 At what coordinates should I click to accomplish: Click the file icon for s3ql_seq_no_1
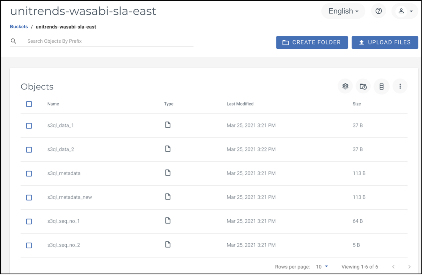pyautogui.click(x=168, y=221)
